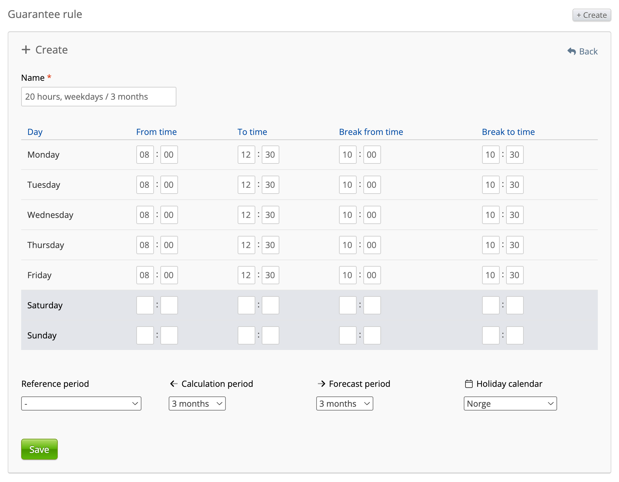619x482 pixels.
Task: Click Friday To time minutes field
Action: point(270,275)
